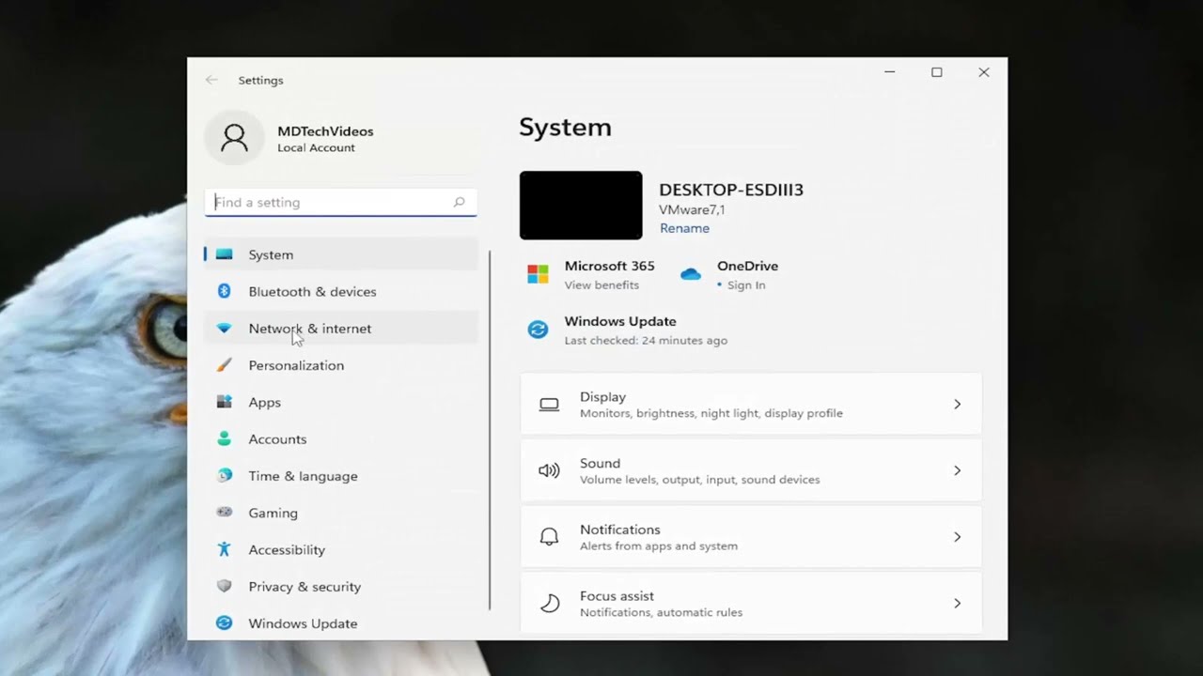Click the Sound speaker icon
The width and height of the screenshot is (1203, 676).
549,470
